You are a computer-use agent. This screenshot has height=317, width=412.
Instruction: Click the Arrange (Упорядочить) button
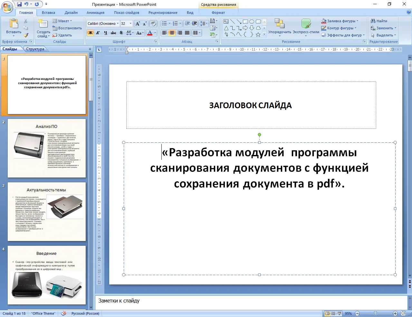click(280, 27)
